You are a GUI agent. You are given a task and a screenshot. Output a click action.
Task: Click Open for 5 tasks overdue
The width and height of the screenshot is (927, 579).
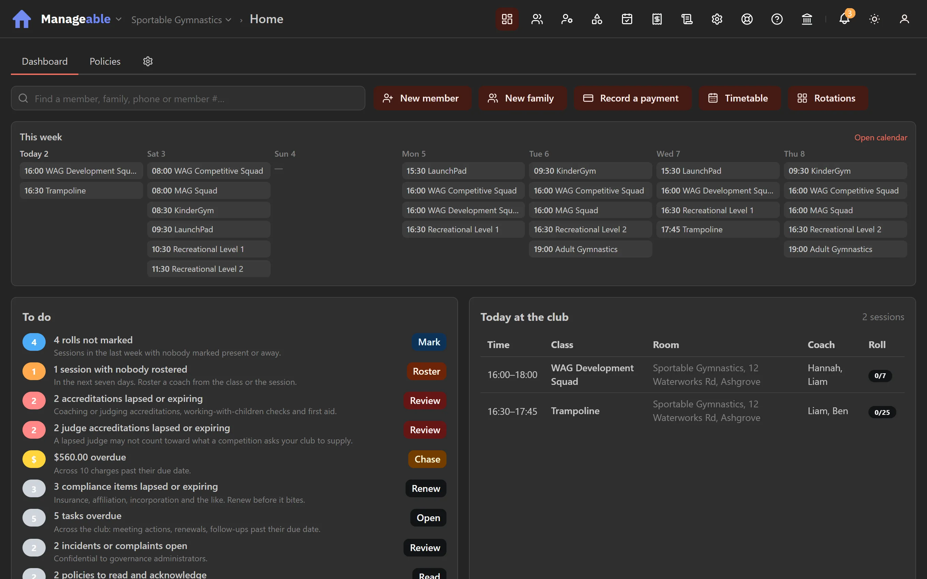[428, 518]
